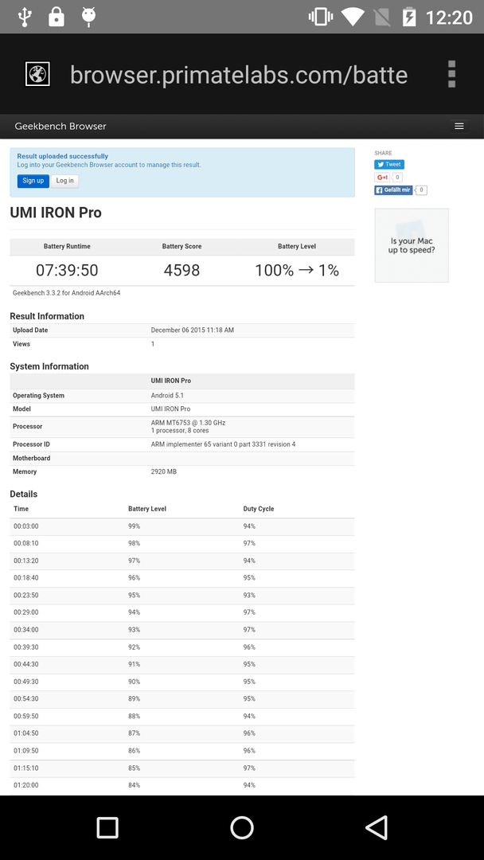
Task: Open the browser overflow menu (three dots)
Action: pyautogui.click(x=451, y=74)
